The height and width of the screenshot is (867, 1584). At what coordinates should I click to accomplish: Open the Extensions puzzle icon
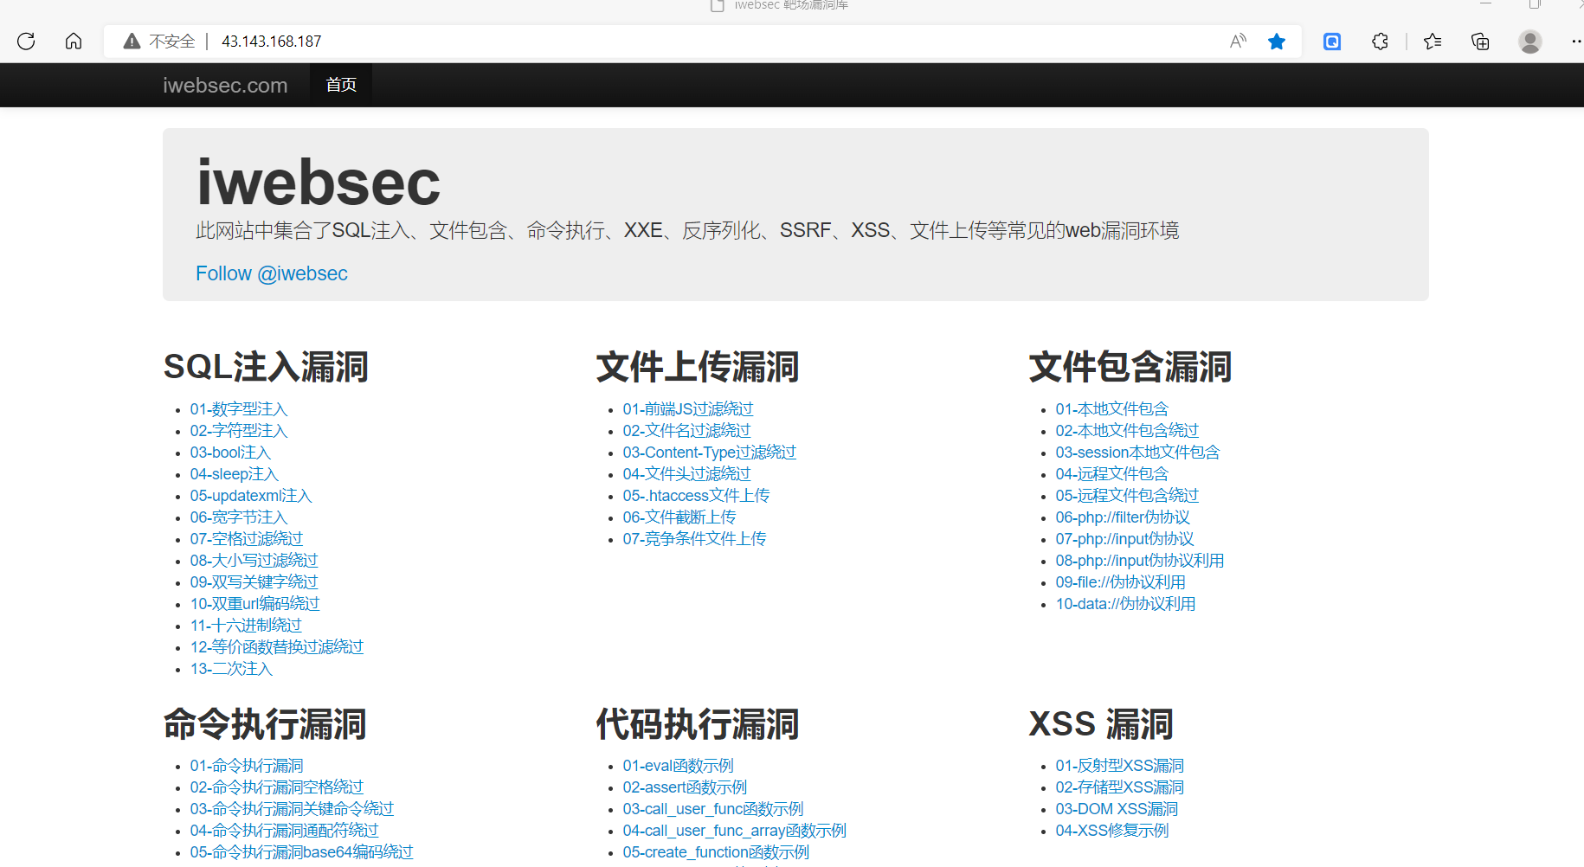1380,41
